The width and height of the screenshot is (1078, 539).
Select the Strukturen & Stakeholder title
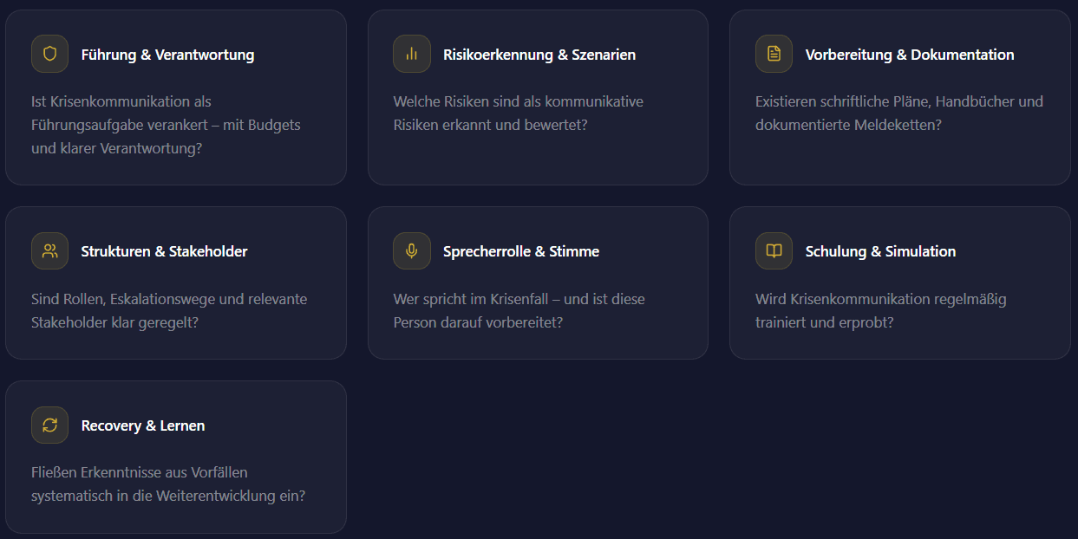click(164, 251)
